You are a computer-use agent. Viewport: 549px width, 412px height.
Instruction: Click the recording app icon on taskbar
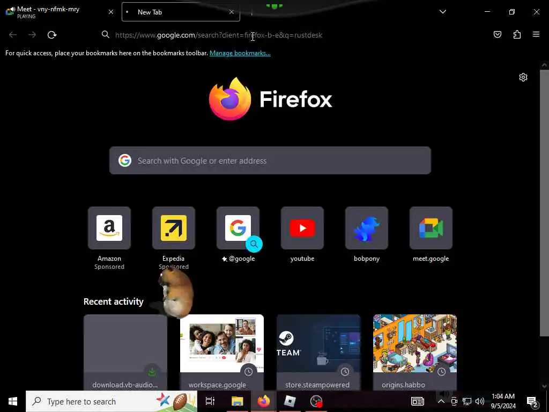tap(316, 401)
